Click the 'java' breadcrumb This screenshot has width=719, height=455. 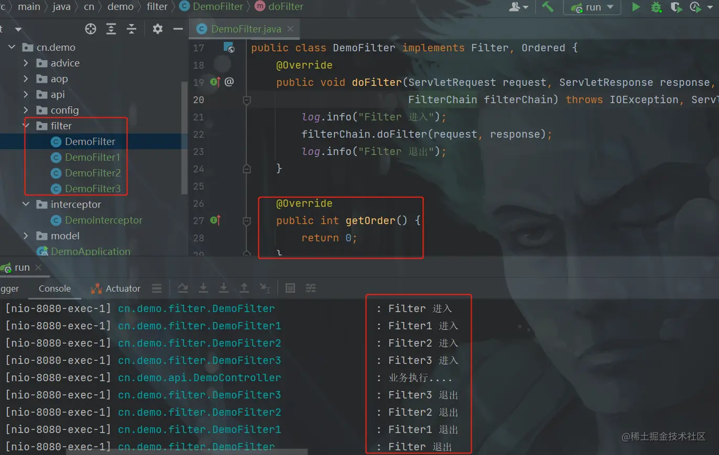coord(61,7)
